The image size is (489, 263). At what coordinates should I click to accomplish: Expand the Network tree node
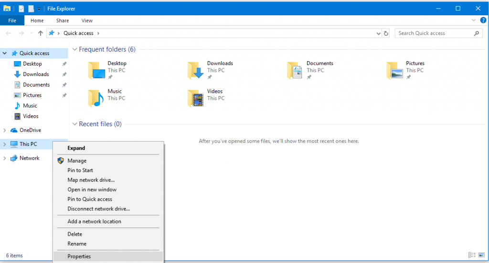point(5,158)
